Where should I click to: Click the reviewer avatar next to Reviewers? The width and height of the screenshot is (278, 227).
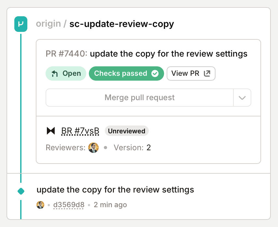point(93,148)
